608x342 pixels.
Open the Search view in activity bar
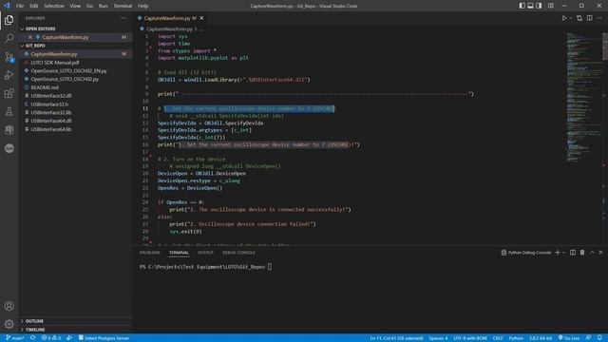(x=9, y=38)
